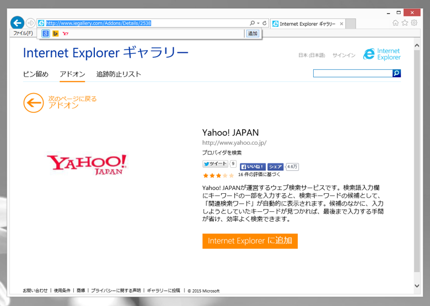Click the Facebook いいね! button

point(252,167)
